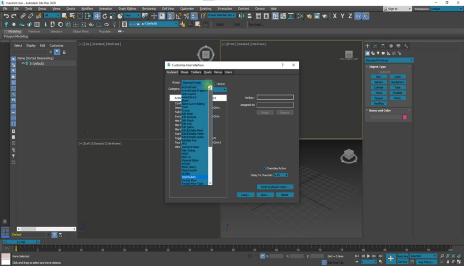The image size is (464, 266).
Task: Adjust the Delay To Override spinner
Action: tap(286, 175)
